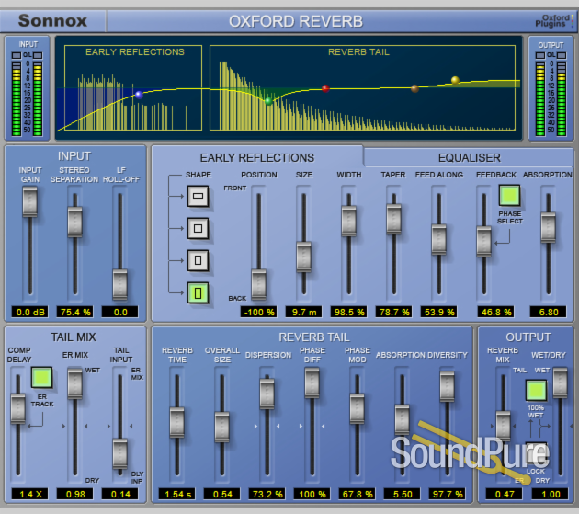
Task: Click the 98.5 % width value field
Action: [x=349, y=312]
